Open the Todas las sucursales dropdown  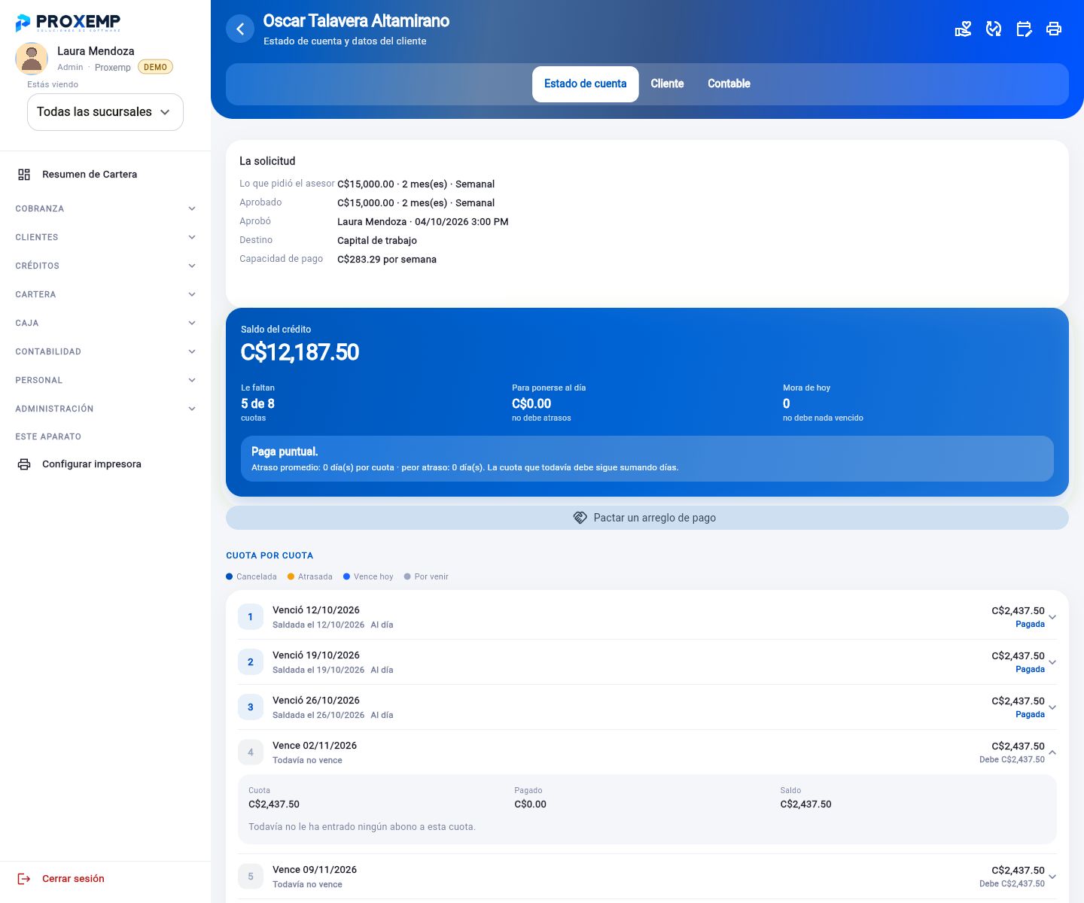click(x=105, y=112)
